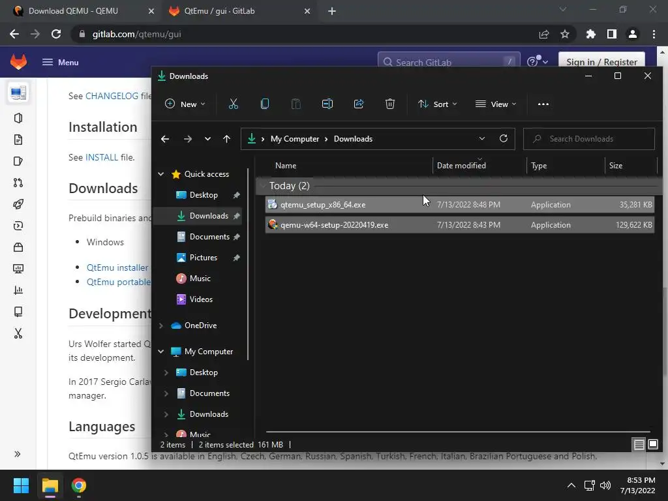Click the Copy icon in Explorer toolbar
Screen dimensions: 668x501
(265, 104)
